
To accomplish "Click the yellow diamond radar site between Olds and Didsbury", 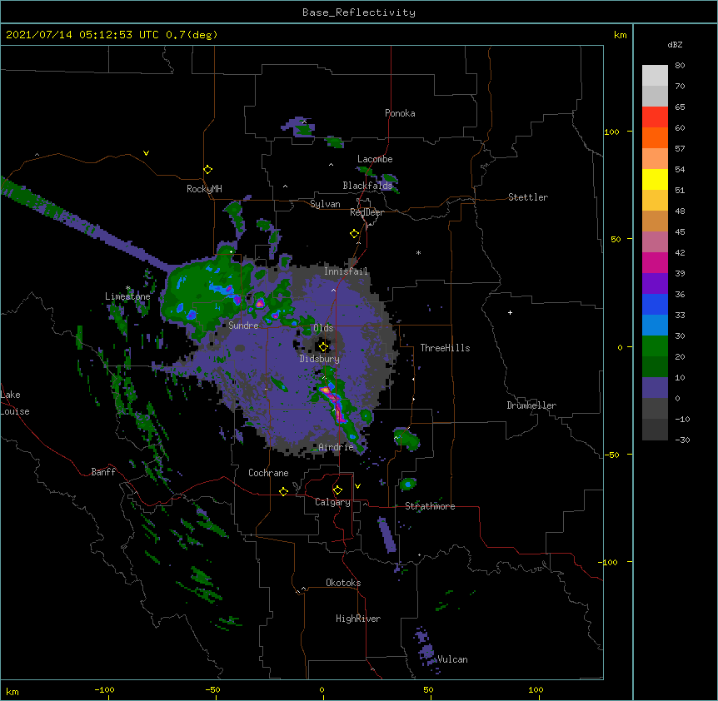I will tap(323, 346).
